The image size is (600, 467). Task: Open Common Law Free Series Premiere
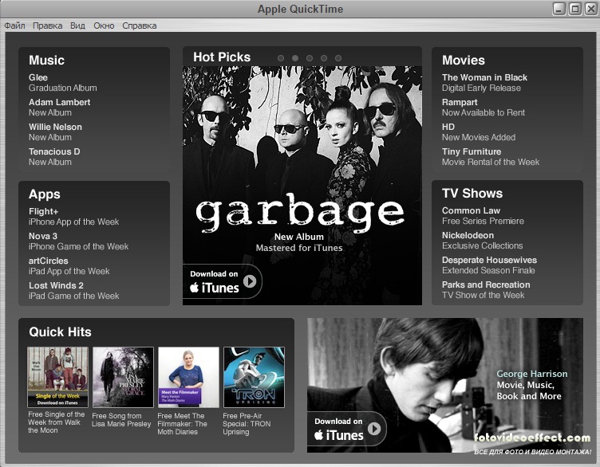[x=483, y=215]
